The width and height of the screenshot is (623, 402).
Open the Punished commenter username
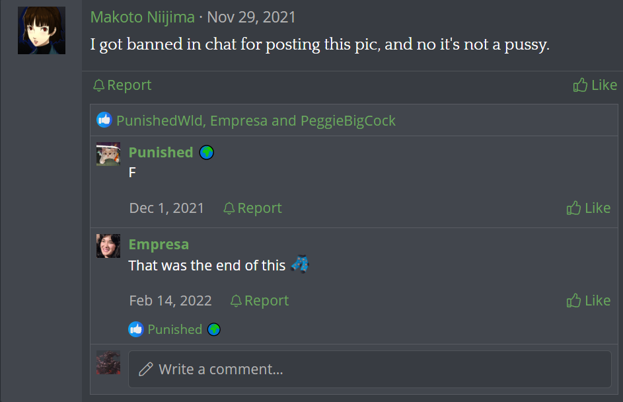(x=161, y=152)
